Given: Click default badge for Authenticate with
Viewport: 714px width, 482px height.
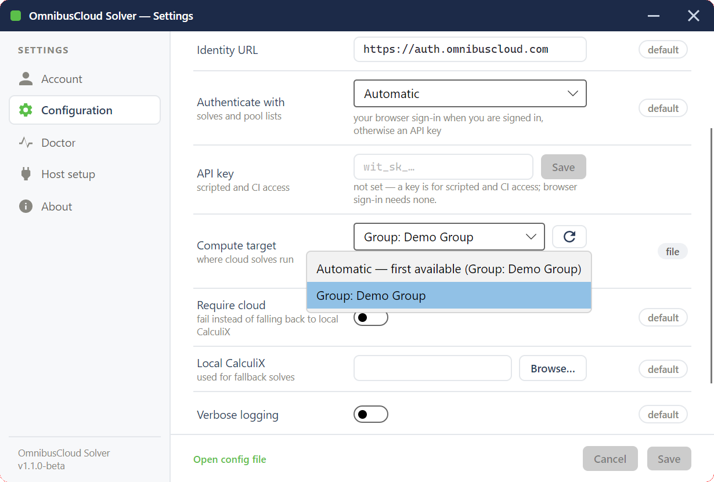Looking at the screenshot, I should (663, 108).
